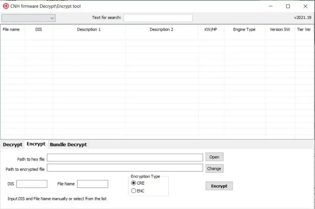The height and width of the screenshot is (209, 315).
Task: Maximize the application window
Action: [x=288, y=7]
